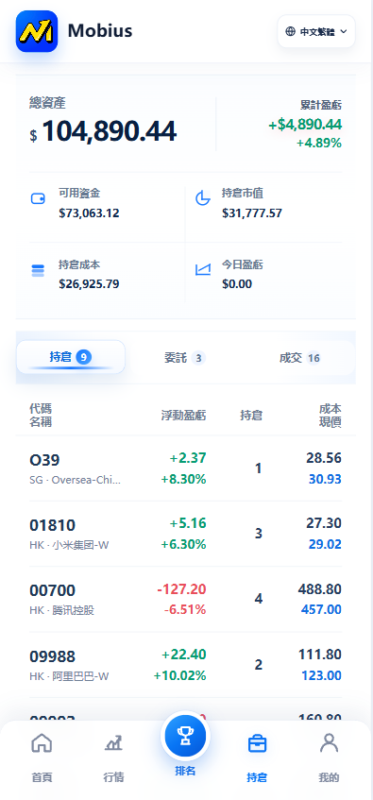
Task: Switch to the 成交 tab
Action: pos(300,358)
